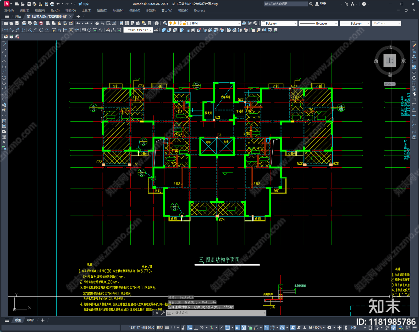Open the 修改(M) menu
419x332 pixels.
coord(135,10)
